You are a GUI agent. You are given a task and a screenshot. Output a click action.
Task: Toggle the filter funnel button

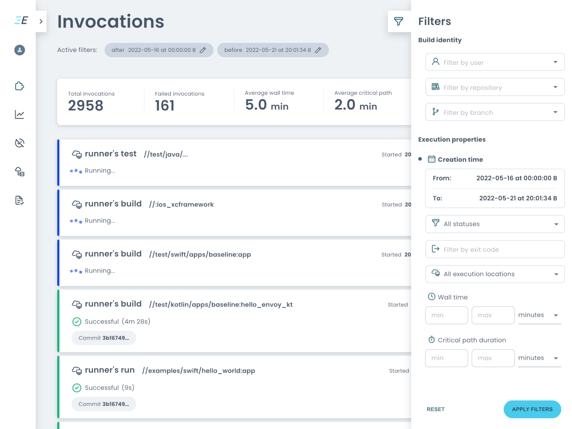(399, 21)
